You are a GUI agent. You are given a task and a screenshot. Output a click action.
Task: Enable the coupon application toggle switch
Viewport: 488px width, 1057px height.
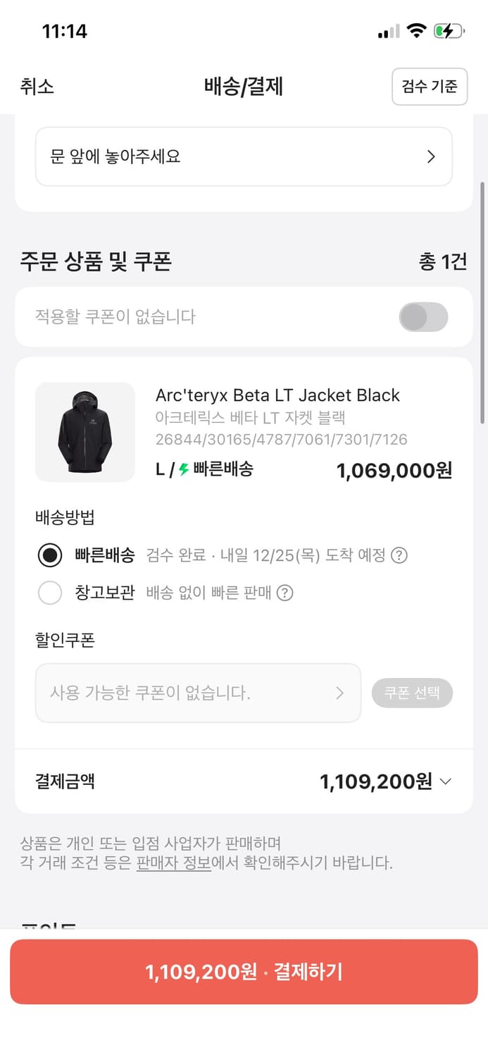coord(423,317)
